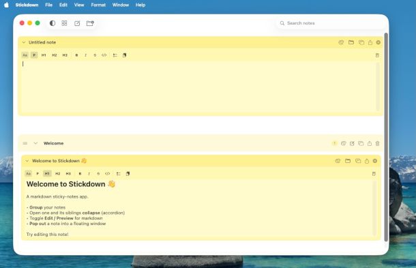Insert list in Welcome to Stickdown note
Viewport: 416px width, 268px height.
(119, 173)
